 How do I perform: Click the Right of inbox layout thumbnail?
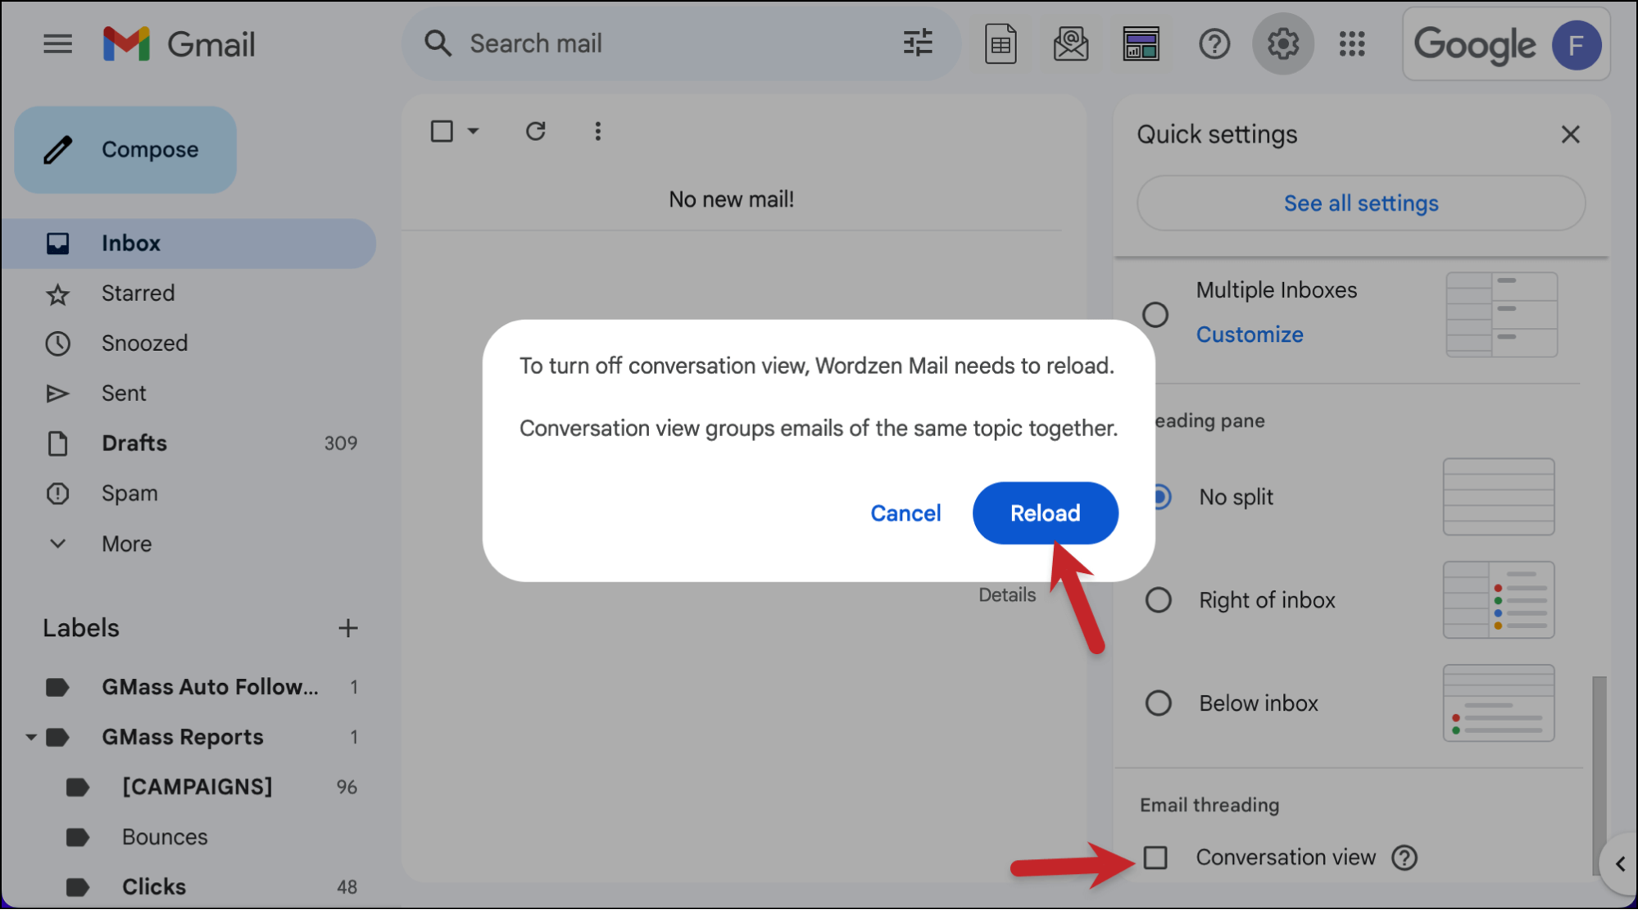point(1499,600)
